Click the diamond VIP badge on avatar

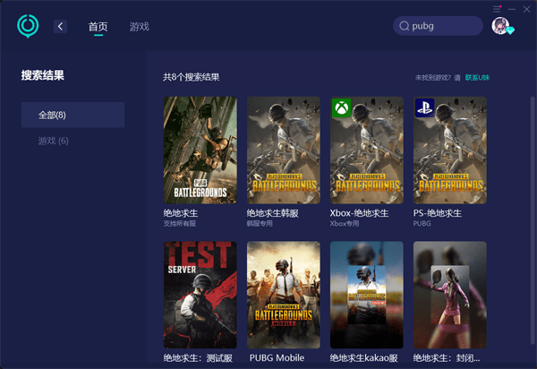pos(510,30)
